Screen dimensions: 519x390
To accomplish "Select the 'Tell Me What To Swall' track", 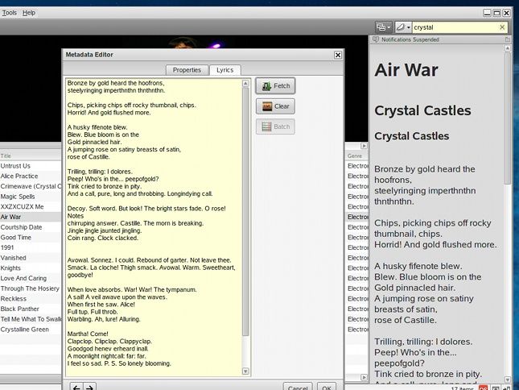I will click(x=31, y=319).
